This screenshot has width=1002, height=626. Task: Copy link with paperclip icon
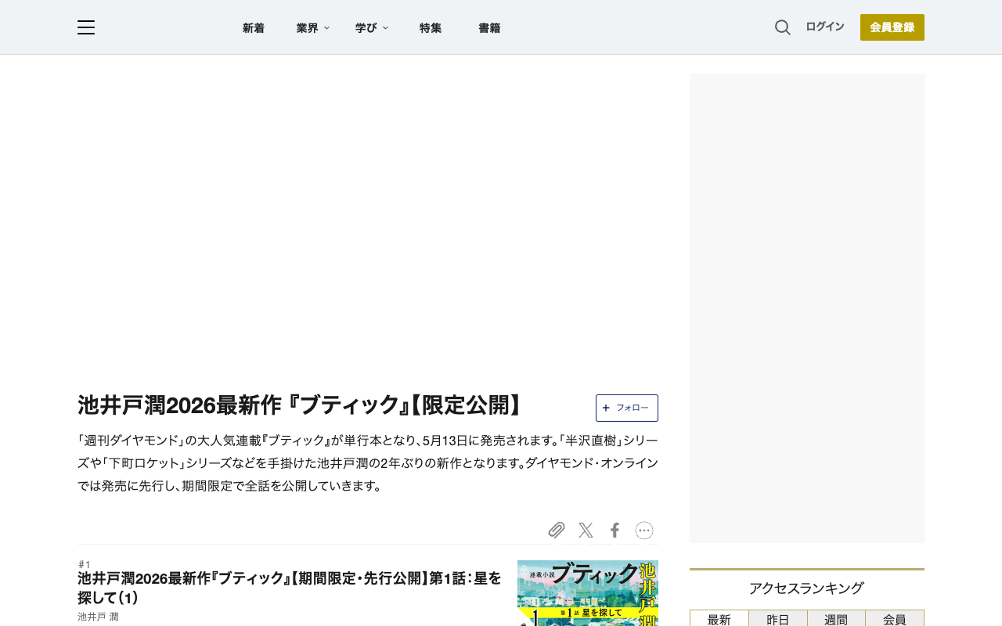pos(557,531)
